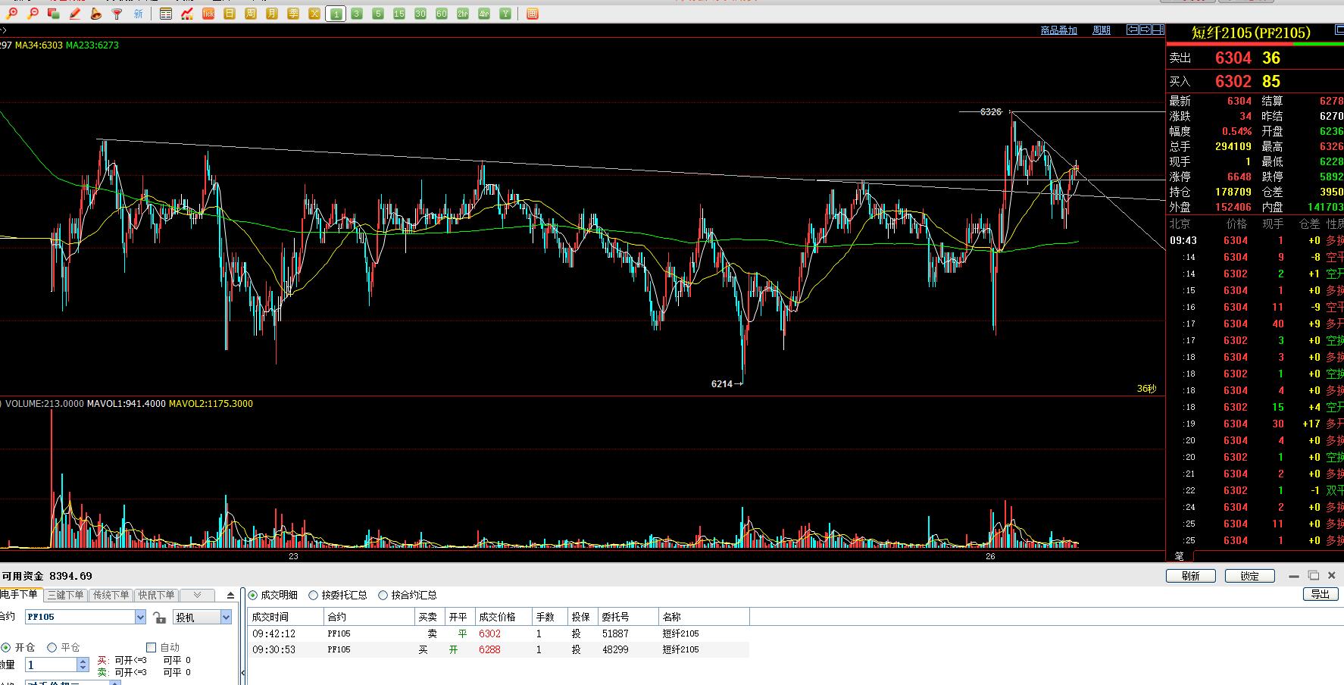The width and height of the screenshot is (1344, 685).
Task: Select the 30-minute period button
Action: tap(420, 14)
